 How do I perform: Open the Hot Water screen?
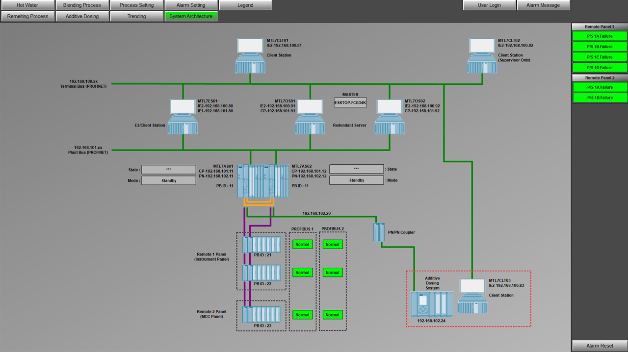[x=27, y=5]
